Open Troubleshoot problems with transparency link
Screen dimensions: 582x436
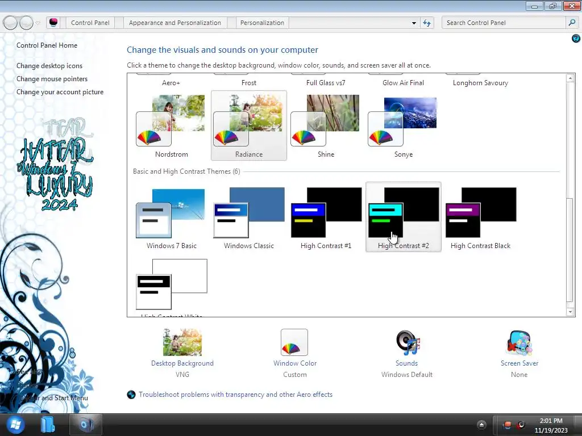(235, 395)
